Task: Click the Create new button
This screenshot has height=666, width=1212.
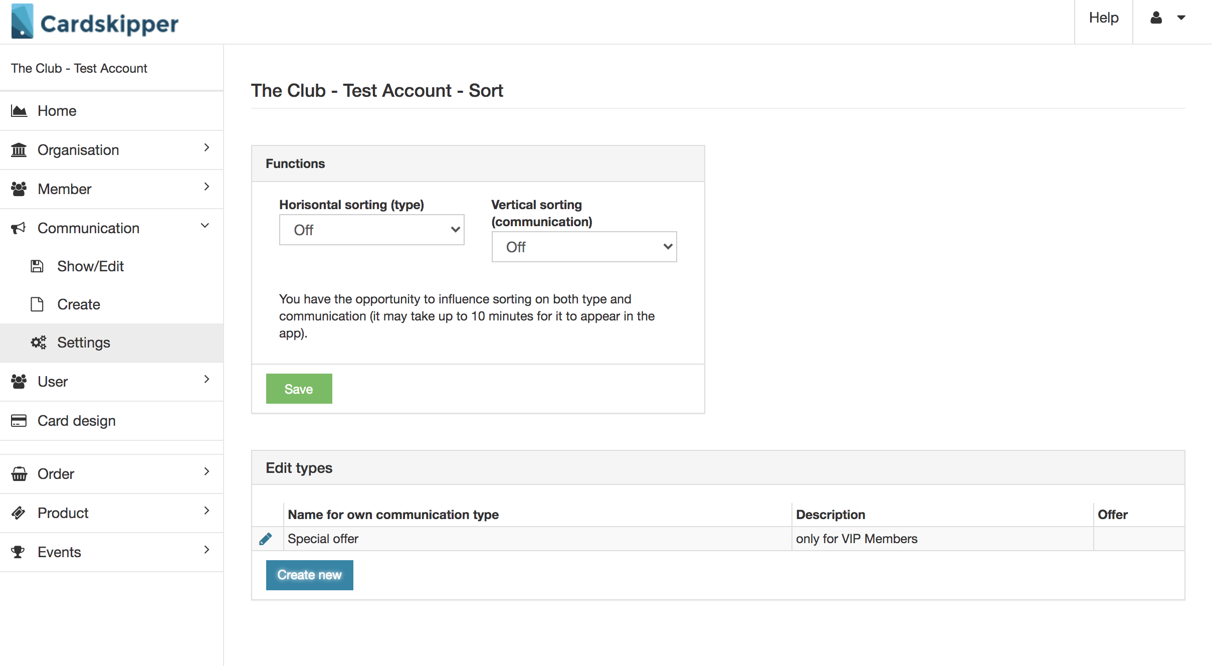Action: pyautogui.click(x=309, y=575)
